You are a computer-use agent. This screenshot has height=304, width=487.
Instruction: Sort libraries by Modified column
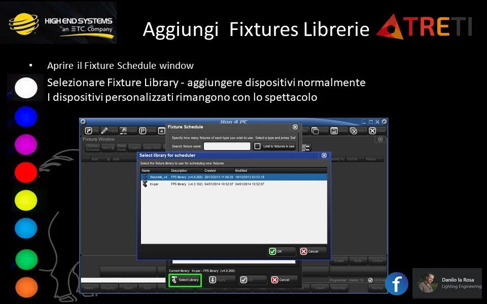tap(280, 170)
